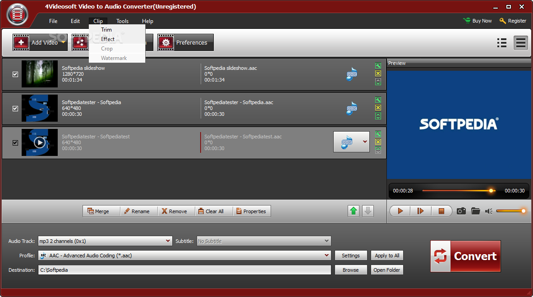Click the Register key icon
533x297 pixels.
click(503, 21)
